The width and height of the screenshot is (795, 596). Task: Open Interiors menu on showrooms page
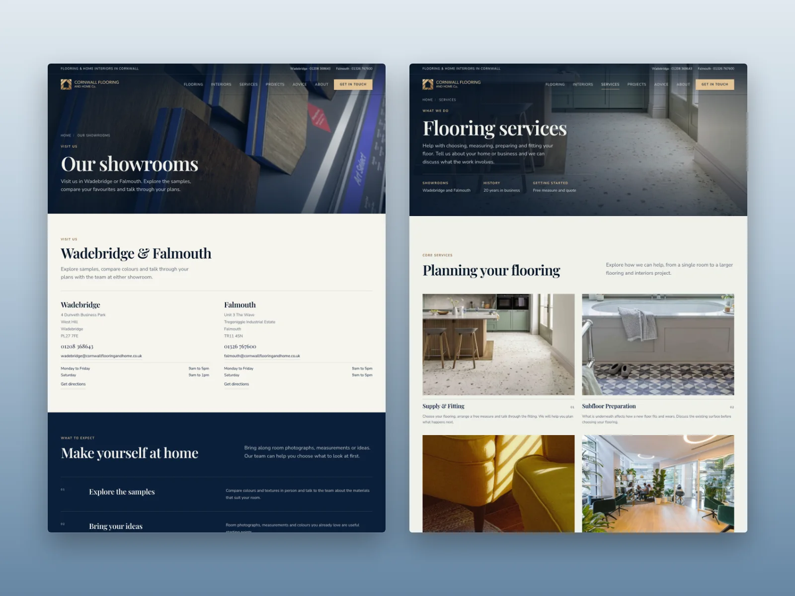pos(221,84)
